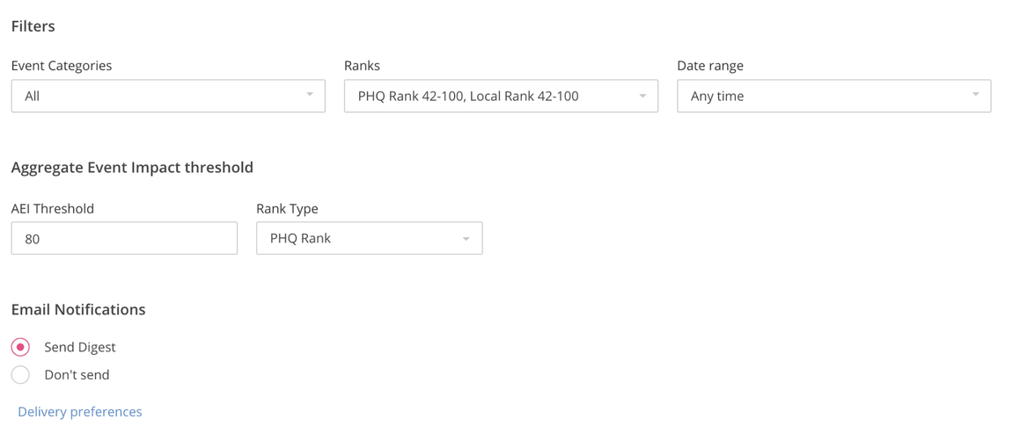Click the Rank Type dropdown caret
Image resolution: width=1035 pixels, height=433 pixels.
pos(466,239)
